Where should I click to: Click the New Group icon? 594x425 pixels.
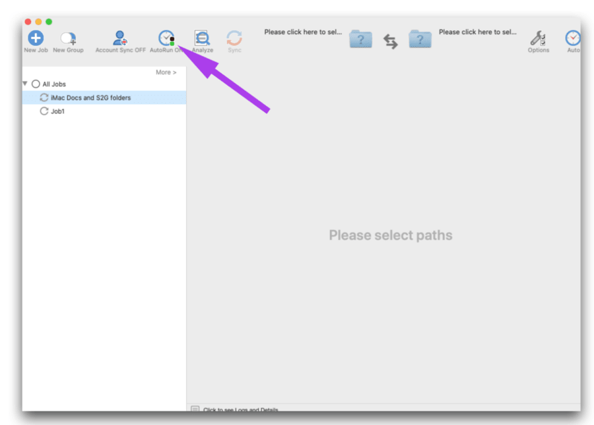tap(68, 37)
